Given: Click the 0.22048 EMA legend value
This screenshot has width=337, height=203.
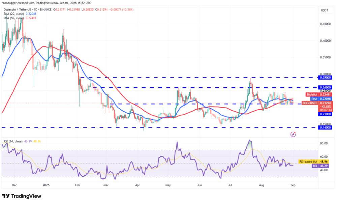Looking at the screenshot, I should [x=31, y=14].
